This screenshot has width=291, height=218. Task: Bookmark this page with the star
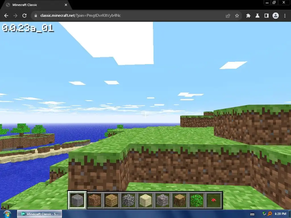(x=237, y=16)
